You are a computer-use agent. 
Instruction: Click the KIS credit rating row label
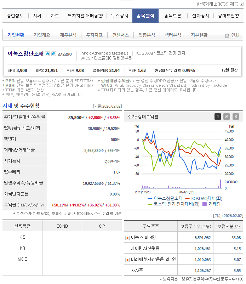pyautogui.click(x=22, y=237)
